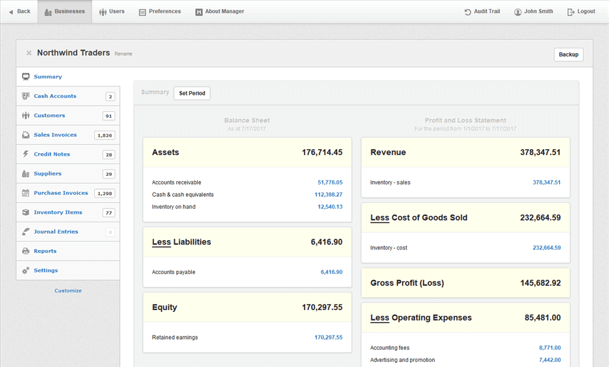Open the Customize link under sidebar

point(68,290)
